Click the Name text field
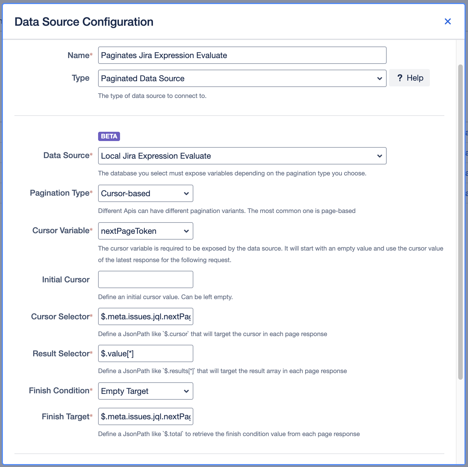This screenshot has width=468, height=467. [x=242, y=55]
